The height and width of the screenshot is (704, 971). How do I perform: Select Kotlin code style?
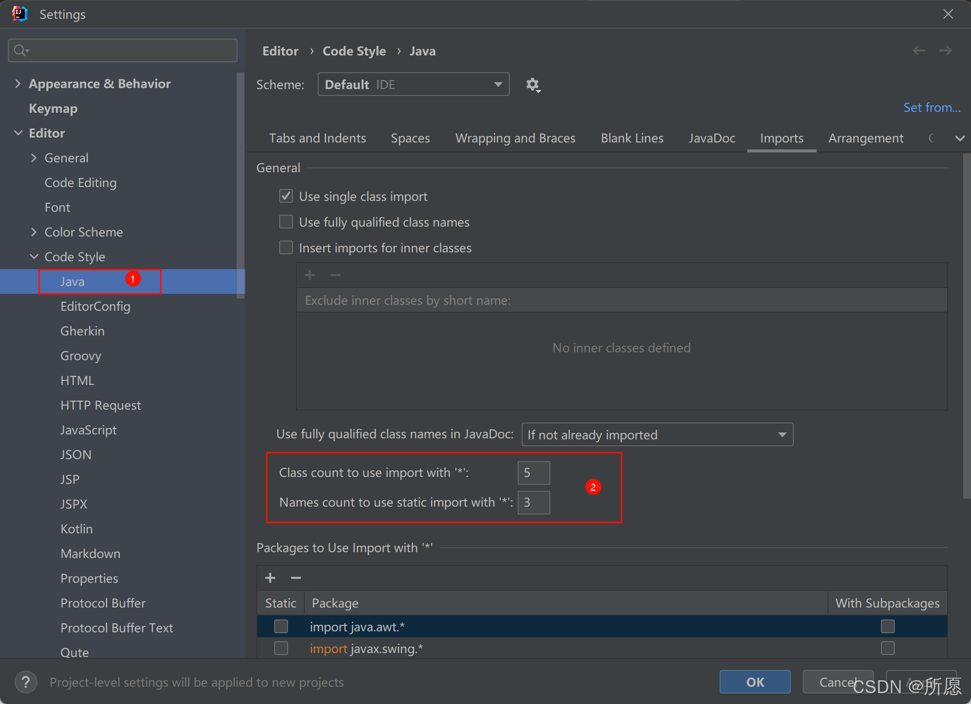pyautogui.click(x=77, y=529)
